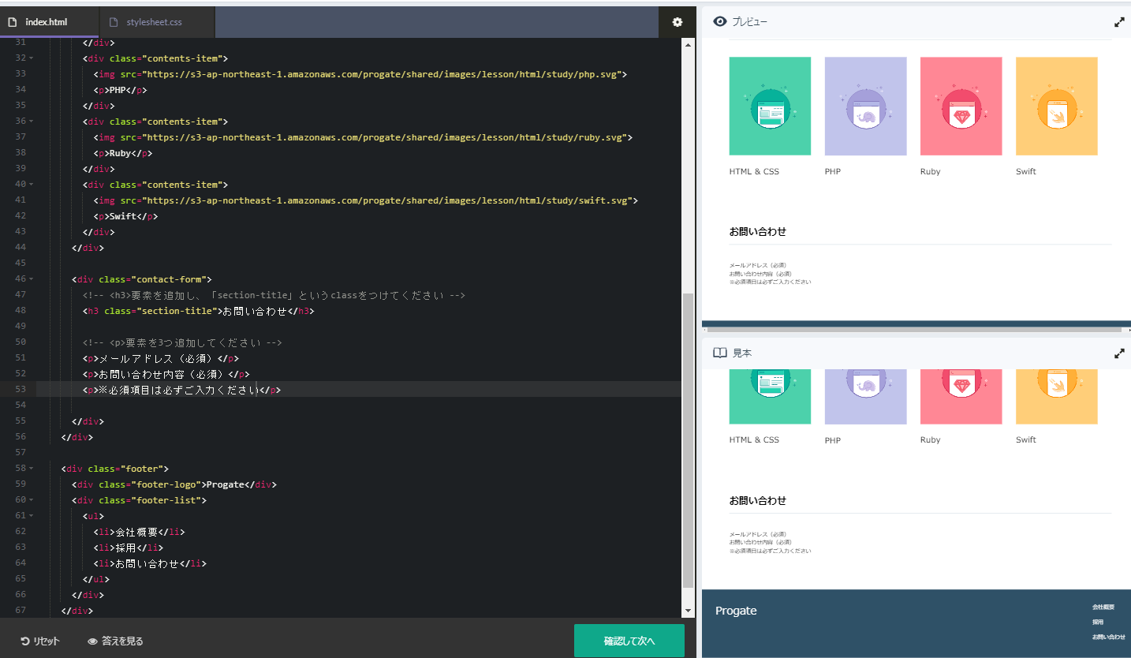The width and height of the screenshot is (1131, 658).
Task: Click the file icon on stylesheet.css tab
Action: 114,22
